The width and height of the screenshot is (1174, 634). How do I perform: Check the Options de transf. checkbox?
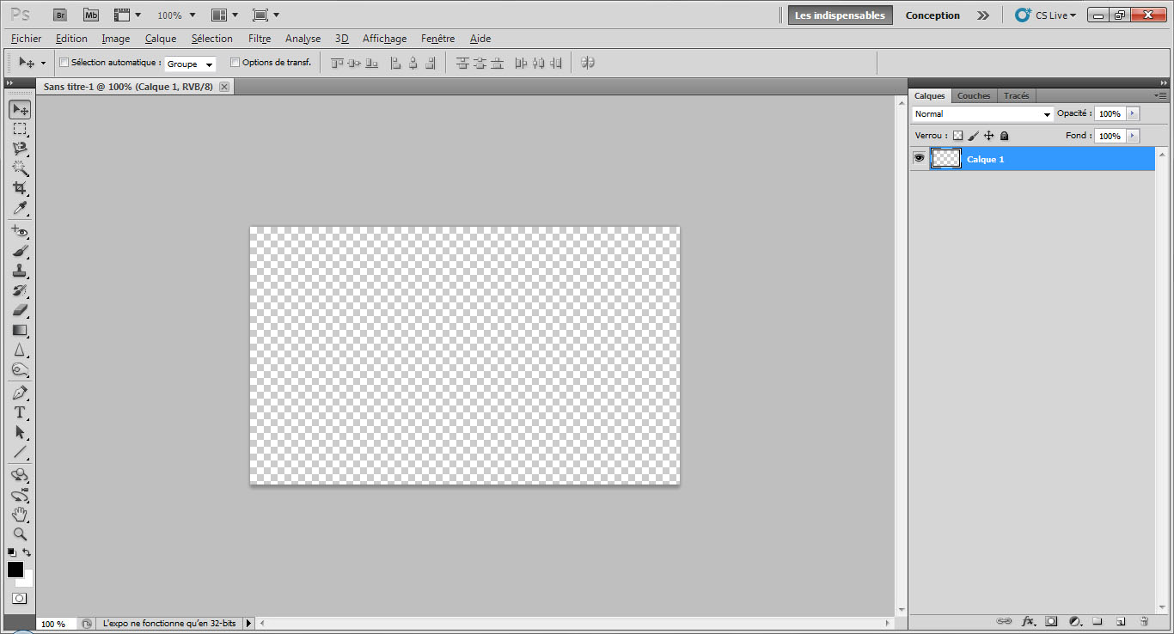[235, 63]
